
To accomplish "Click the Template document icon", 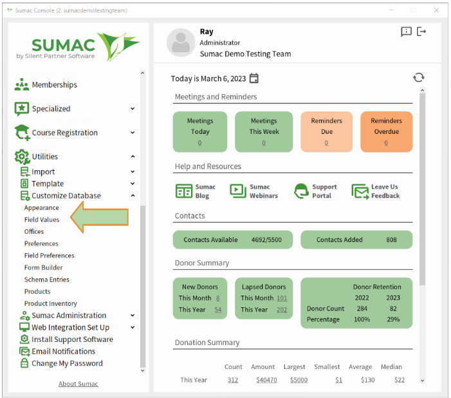I will tap(24, 184).
